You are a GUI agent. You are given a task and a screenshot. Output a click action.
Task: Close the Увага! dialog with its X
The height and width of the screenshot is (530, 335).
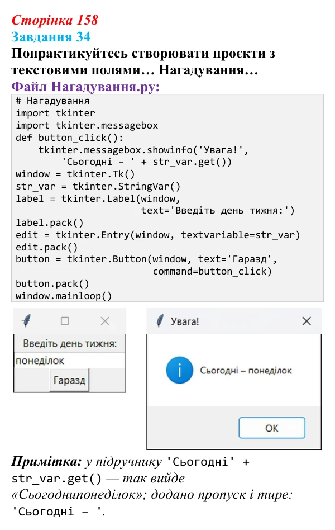click(x=307, y=321)
